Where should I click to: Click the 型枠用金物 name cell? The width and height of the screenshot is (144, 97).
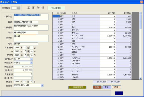coord(85,61)
